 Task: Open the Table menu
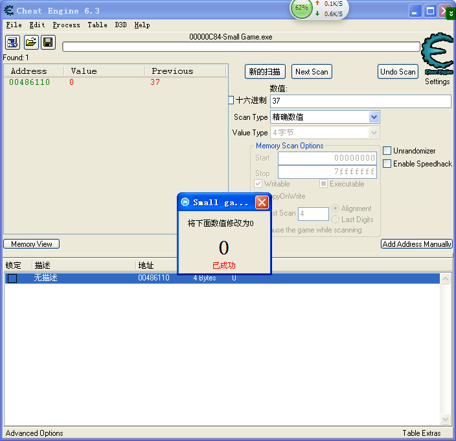point(97,25)
